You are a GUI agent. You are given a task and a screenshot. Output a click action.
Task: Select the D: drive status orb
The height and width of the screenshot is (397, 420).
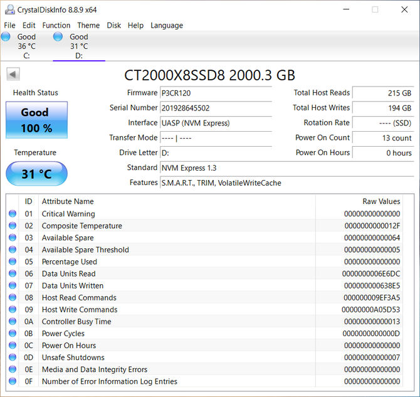[x=58, y=37]
